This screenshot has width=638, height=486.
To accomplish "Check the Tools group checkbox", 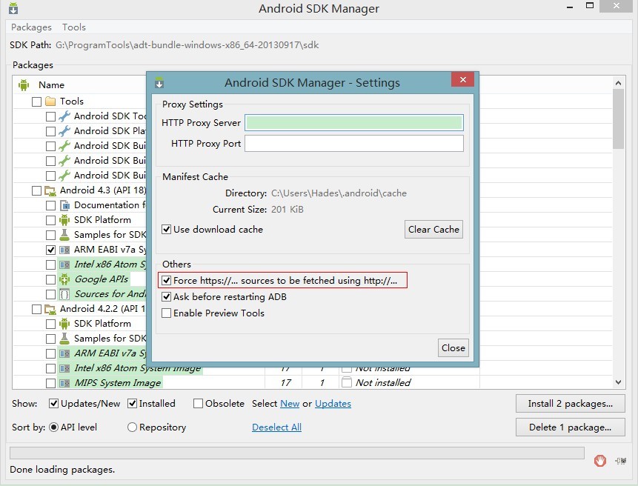I will [x=36, y=101].
